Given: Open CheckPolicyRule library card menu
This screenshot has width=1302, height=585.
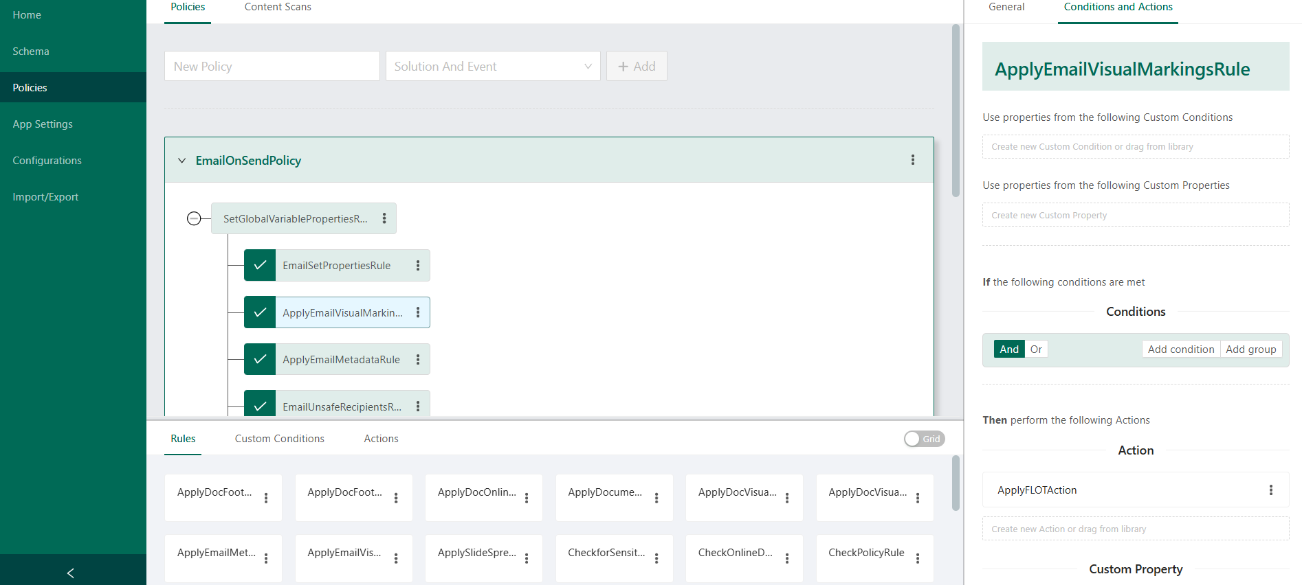Looking at the screenshot, I should point(917,558).
